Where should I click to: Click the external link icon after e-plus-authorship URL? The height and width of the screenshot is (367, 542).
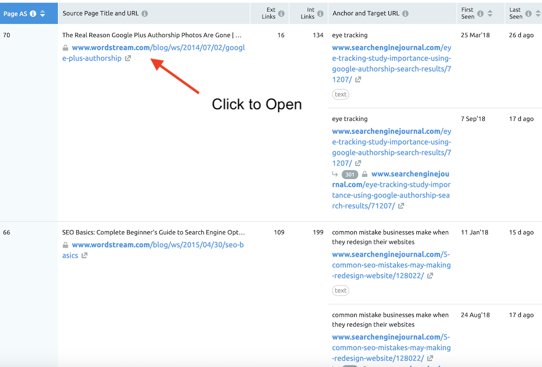[x=128, y=58]
